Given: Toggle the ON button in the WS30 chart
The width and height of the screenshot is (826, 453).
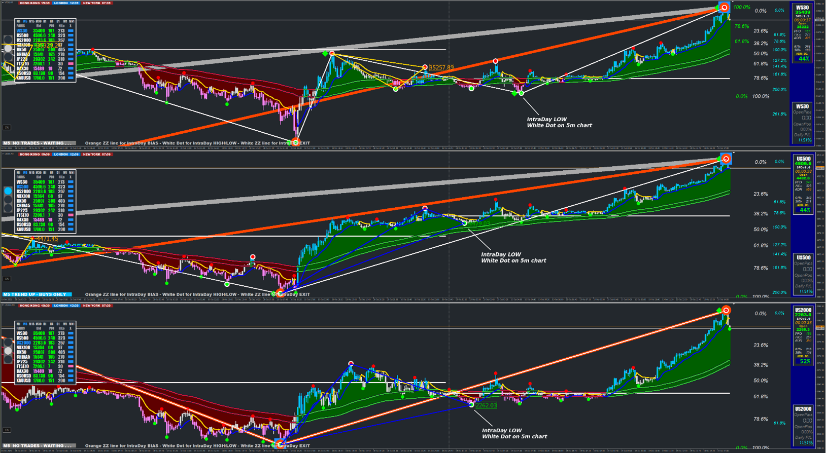Looking at the screenshot, I should [7, 128].
